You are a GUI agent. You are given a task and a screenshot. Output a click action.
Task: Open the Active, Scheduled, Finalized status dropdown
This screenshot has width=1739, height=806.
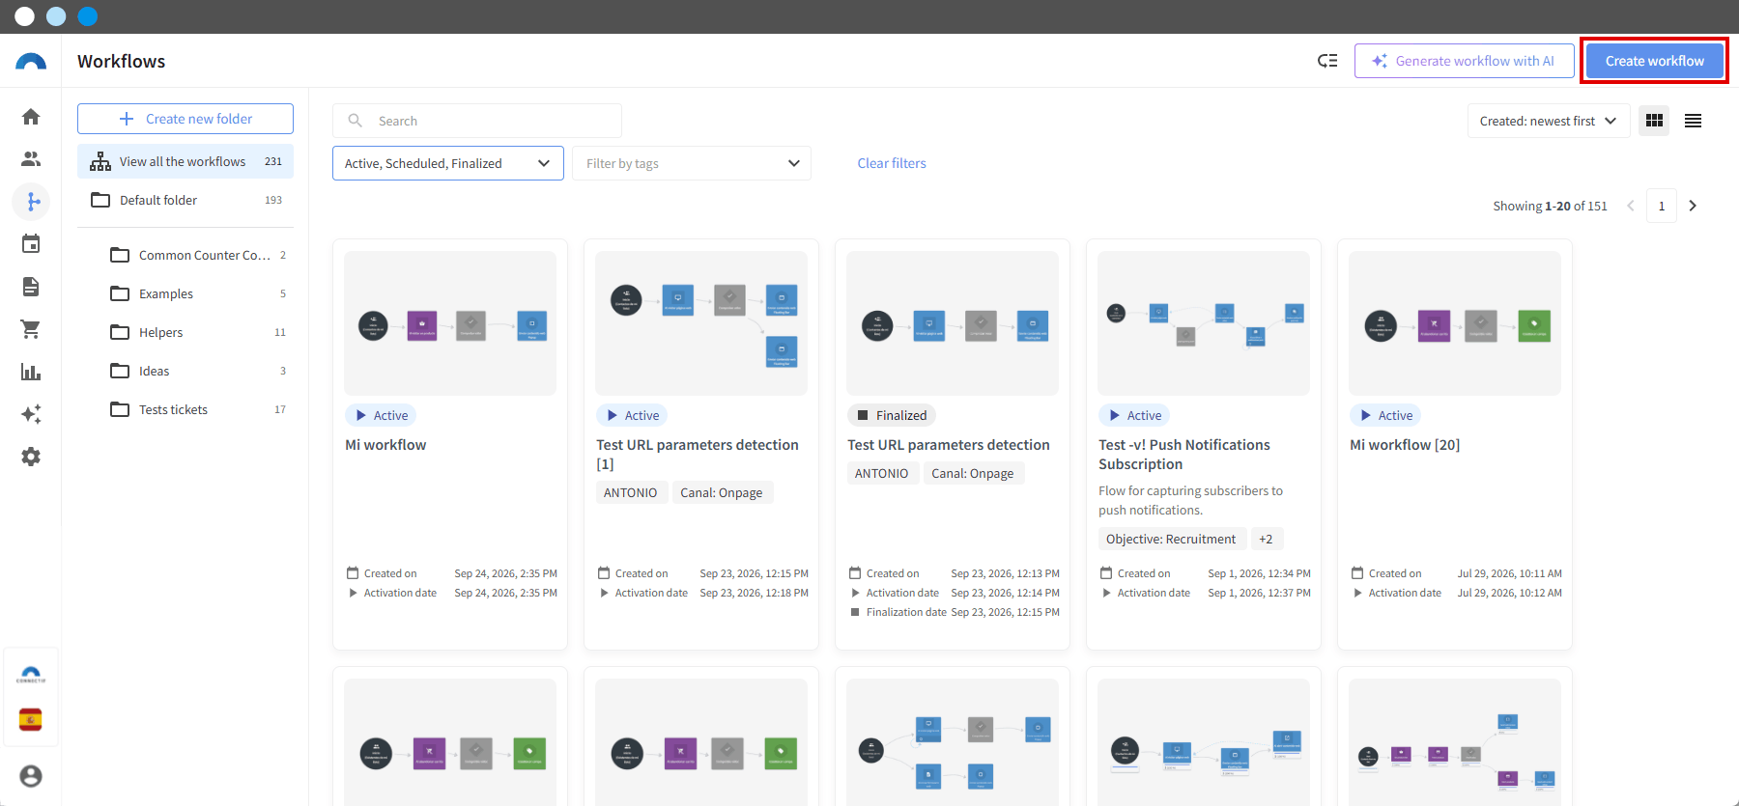(448, 163)
